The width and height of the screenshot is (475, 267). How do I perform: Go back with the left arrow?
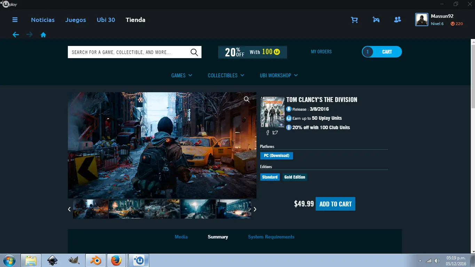pos(16,35)
